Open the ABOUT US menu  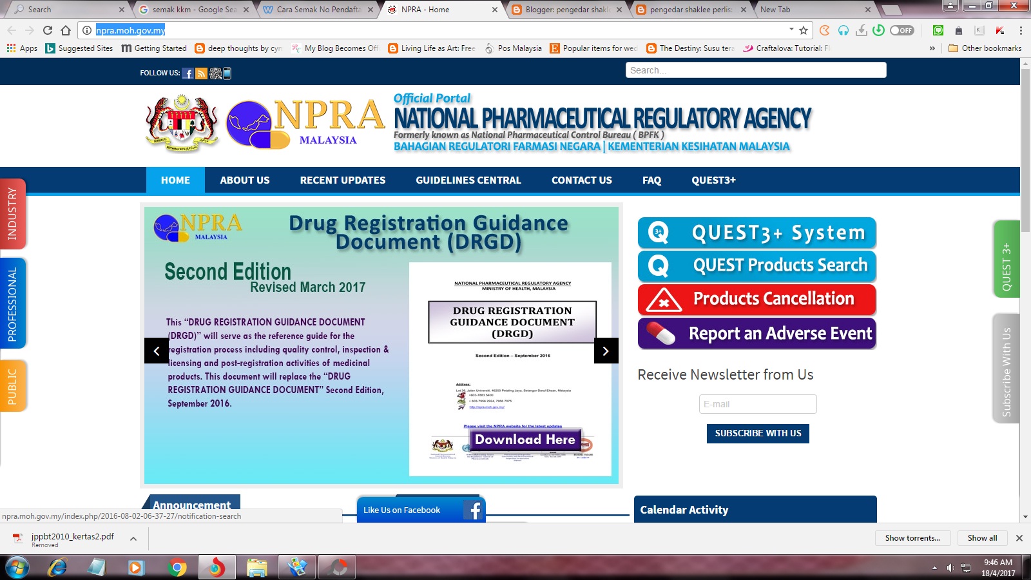245,180
